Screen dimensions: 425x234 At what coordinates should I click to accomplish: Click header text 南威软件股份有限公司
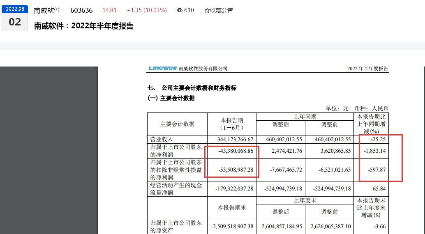(x=203, y=69)
